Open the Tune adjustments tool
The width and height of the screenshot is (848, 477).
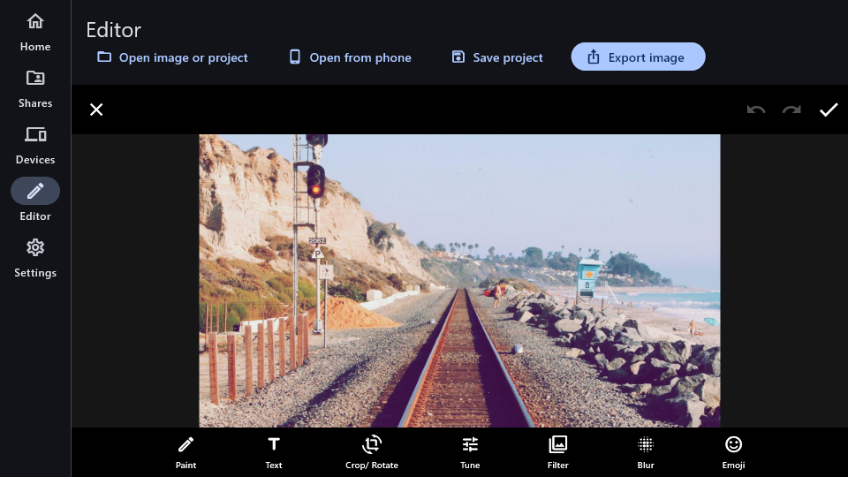click(470, 452)
